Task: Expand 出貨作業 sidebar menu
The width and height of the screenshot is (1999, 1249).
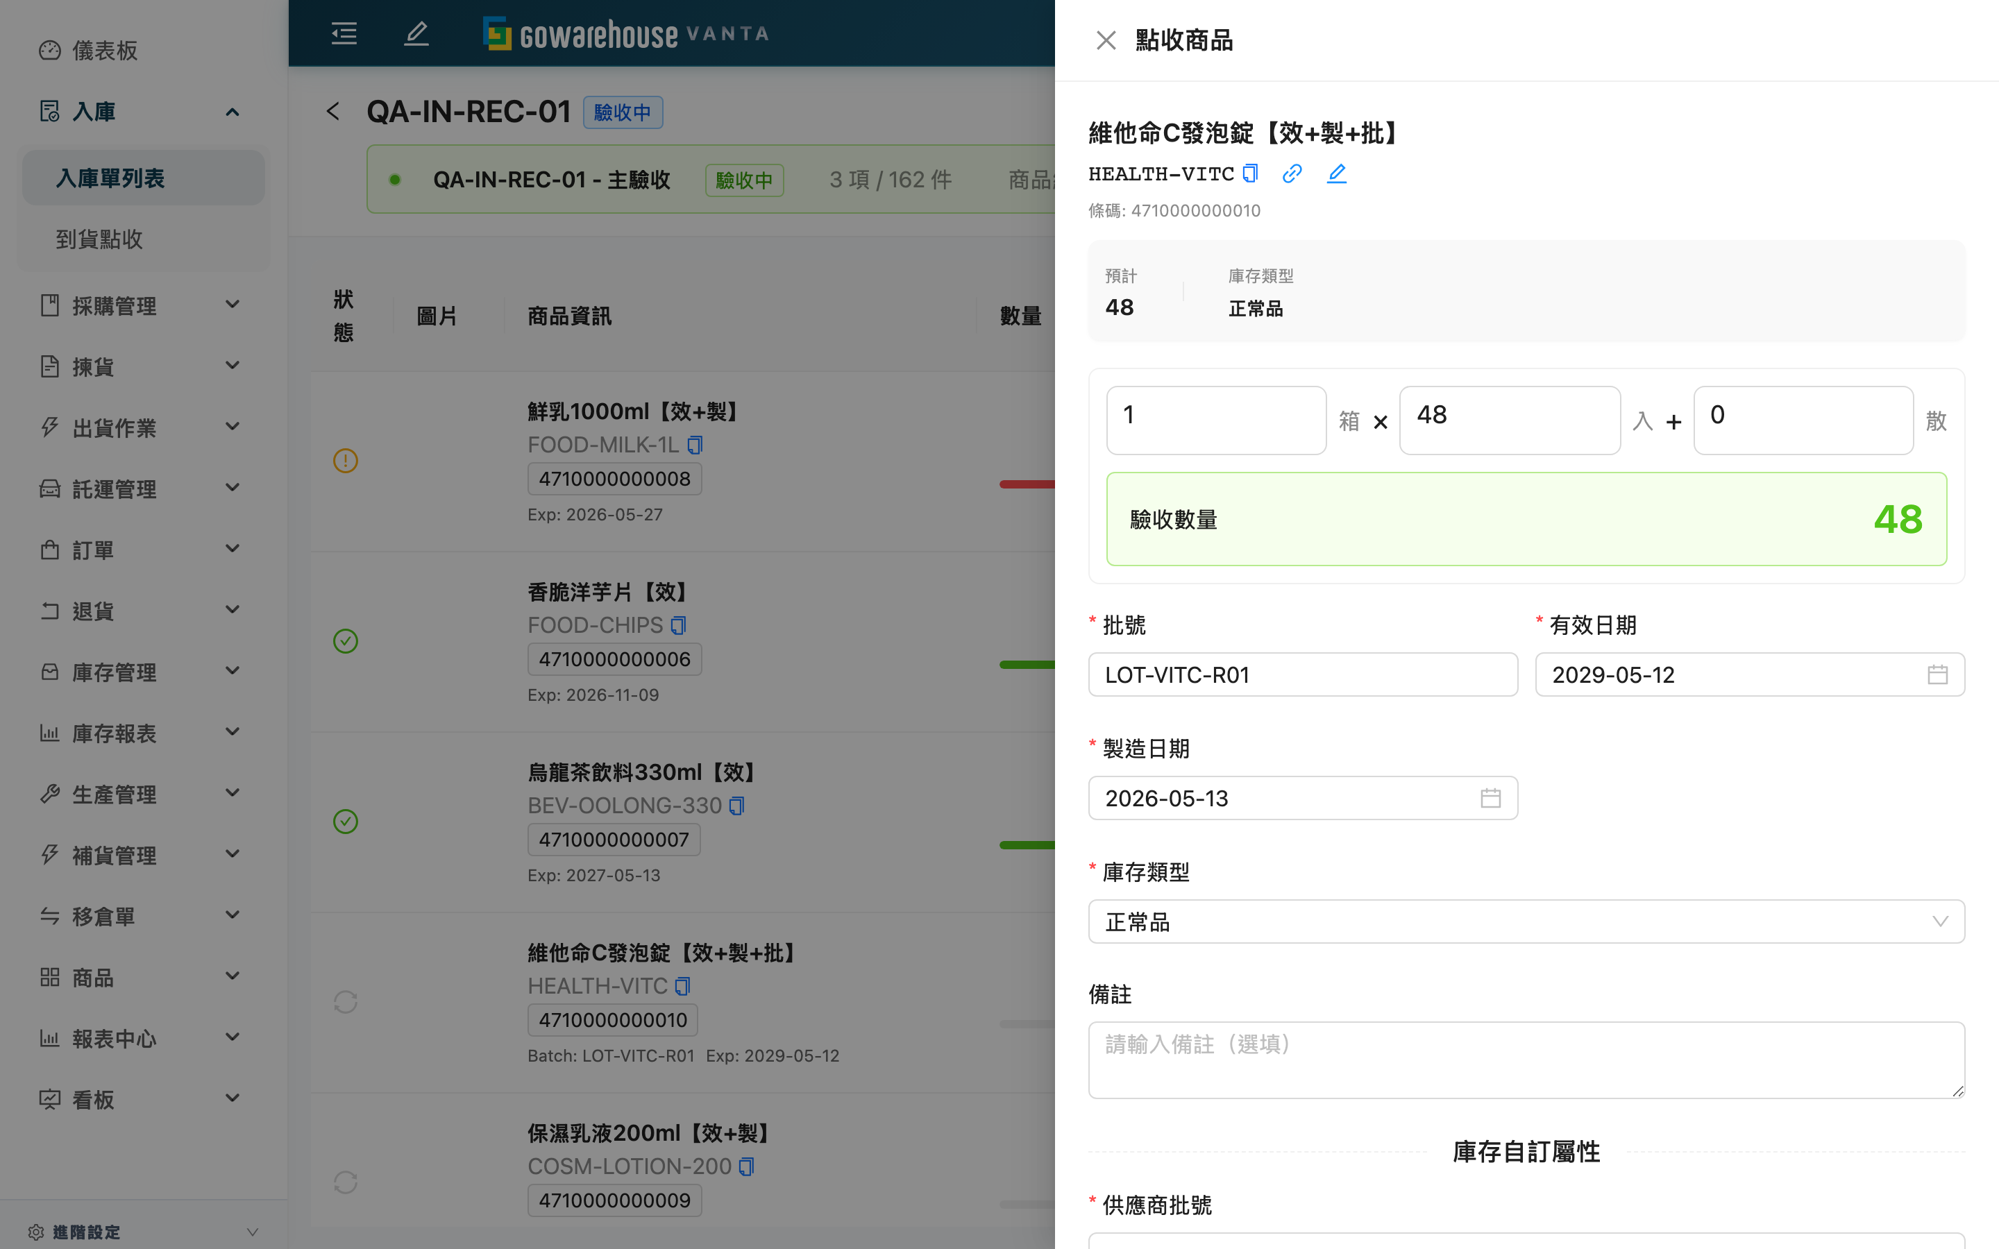Action: [x=144, y=428]
